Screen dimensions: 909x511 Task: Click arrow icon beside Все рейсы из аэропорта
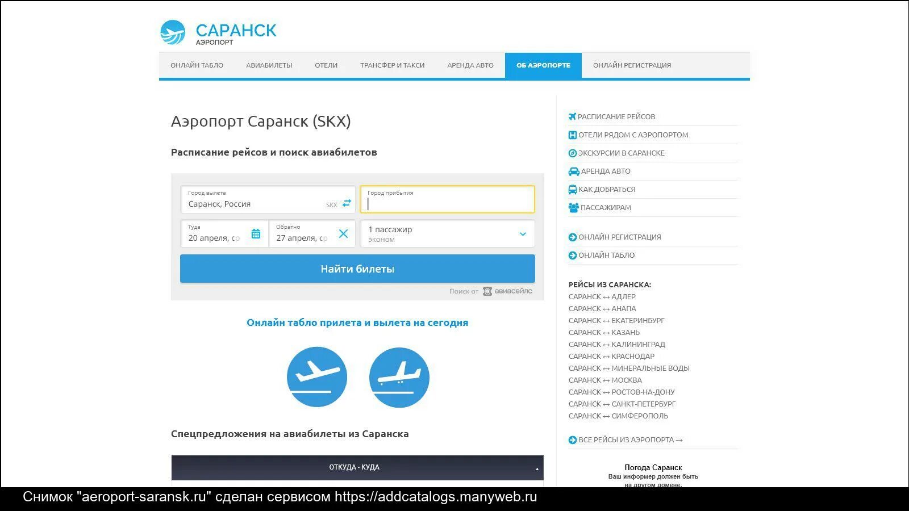(x=573, y=440)
